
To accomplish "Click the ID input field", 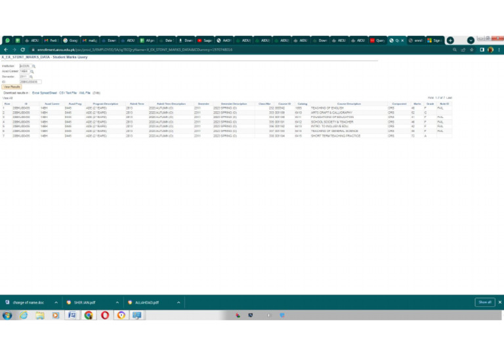I will tap(30, 82).
